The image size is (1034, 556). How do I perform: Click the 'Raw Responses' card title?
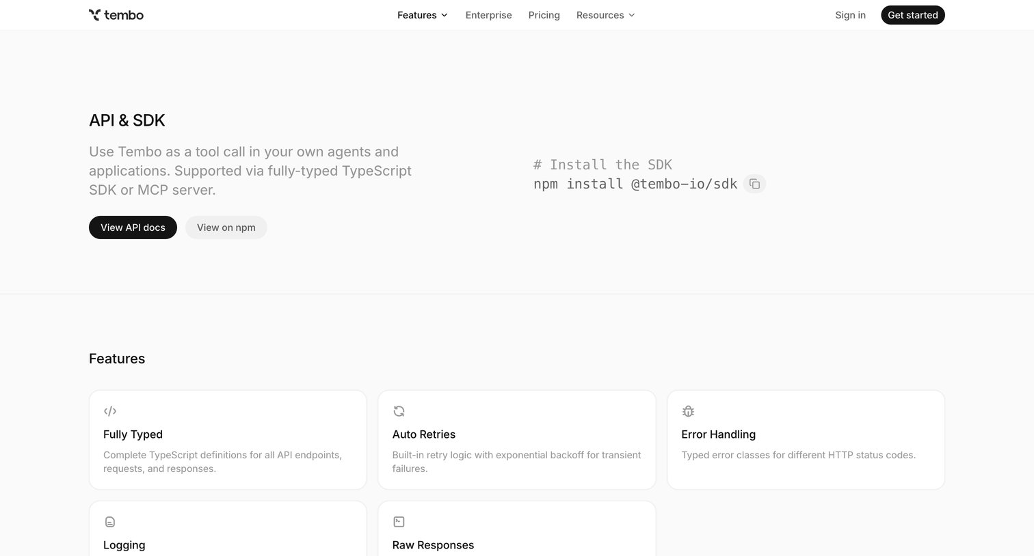pyautogui.click(x=433, y=545)
